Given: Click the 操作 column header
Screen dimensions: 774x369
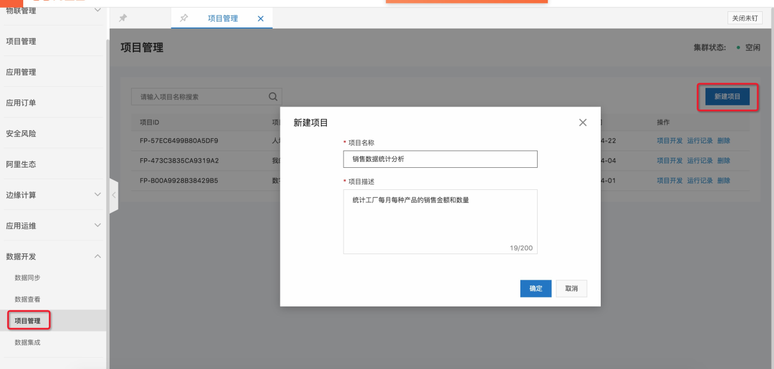Looking at the screenshot, I should pos(663,122).
